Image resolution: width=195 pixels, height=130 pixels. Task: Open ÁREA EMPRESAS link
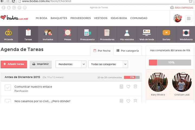point(182,8)
